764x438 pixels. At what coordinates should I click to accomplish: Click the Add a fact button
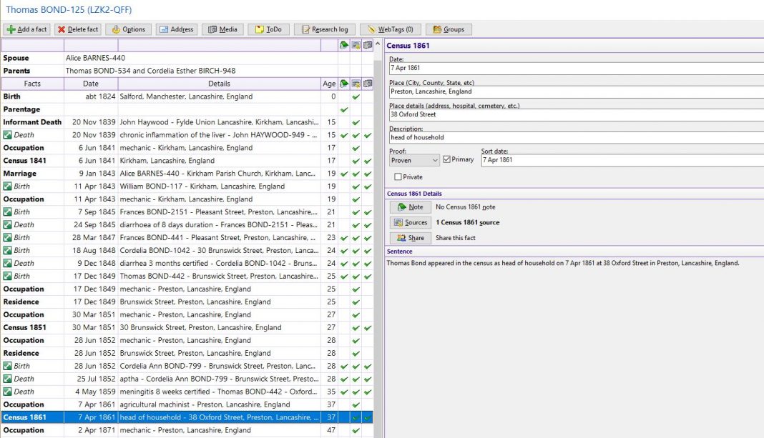26,29
